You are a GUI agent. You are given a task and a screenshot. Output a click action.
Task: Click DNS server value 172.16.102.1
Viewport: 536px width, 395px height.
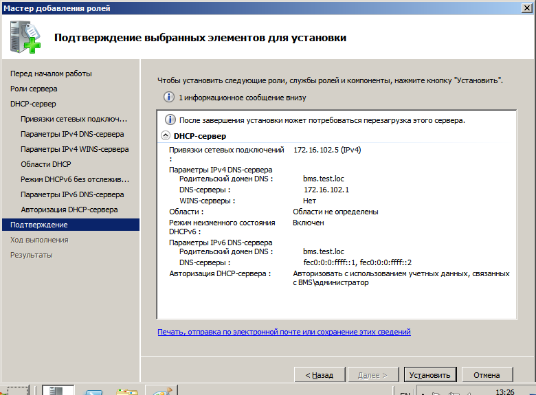click(x=326, y=190)
